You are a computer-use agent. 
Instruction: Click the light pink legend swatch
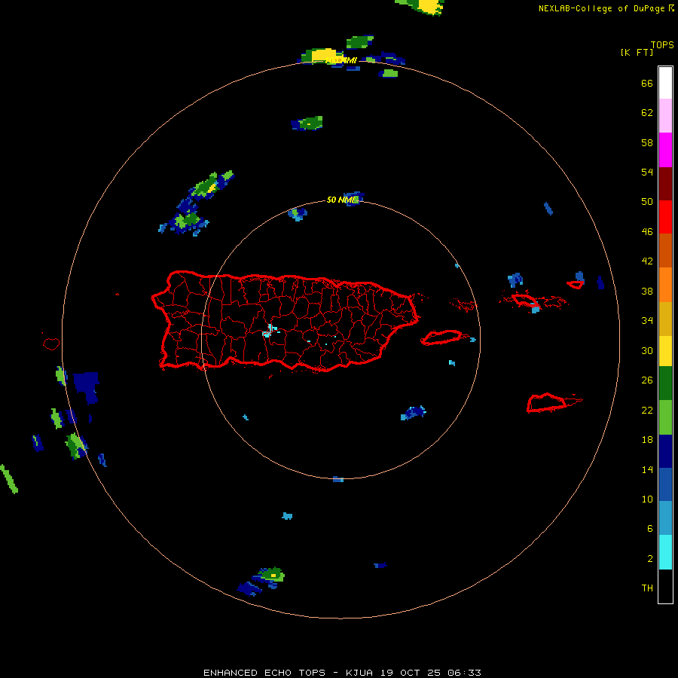665,115
